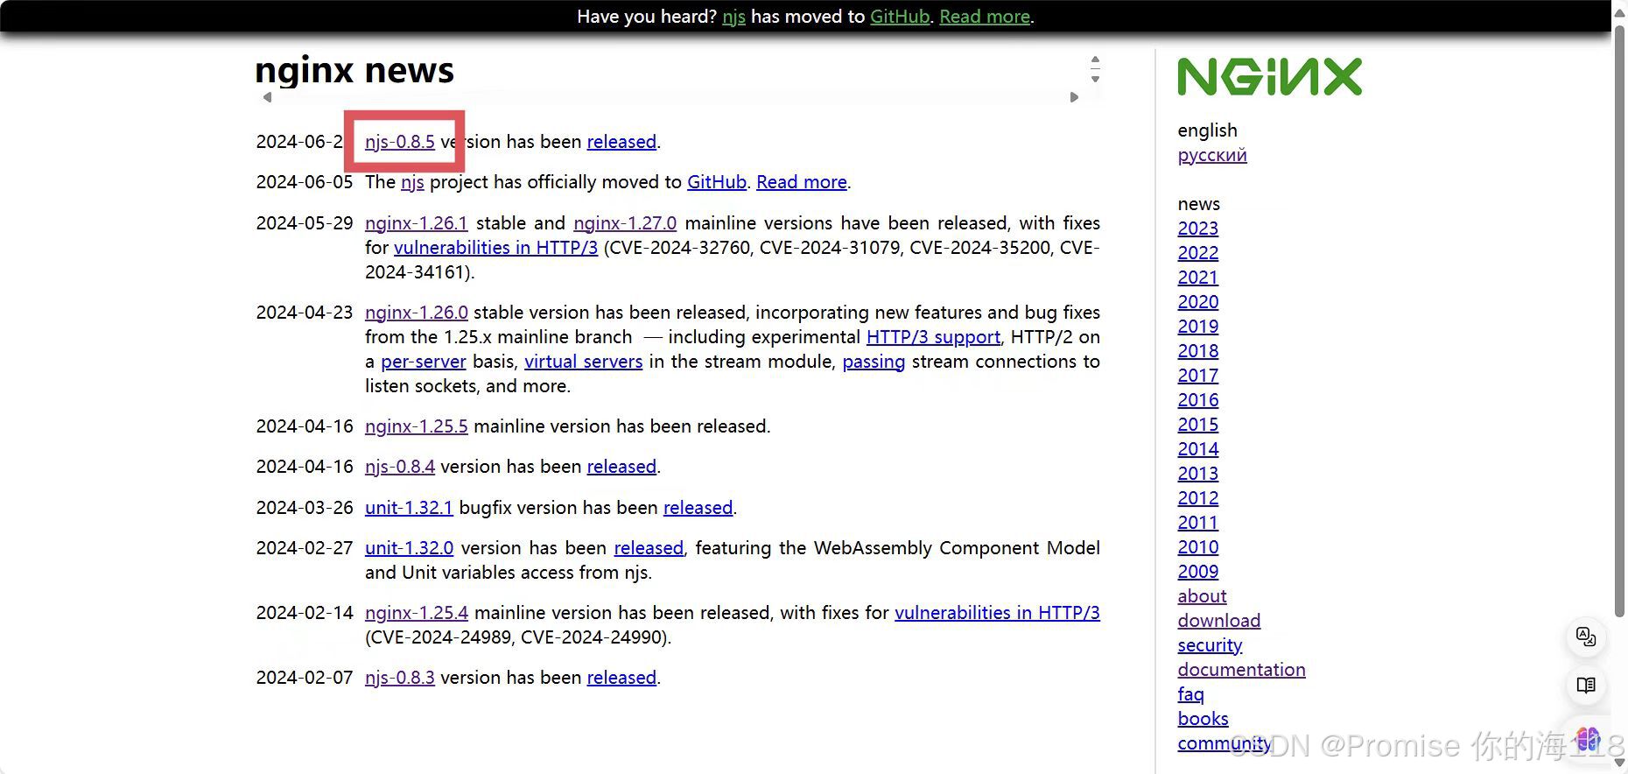Open the 2016 news archive
The height and width of the screenshot is (774, 1628).
coord(1198,400)
